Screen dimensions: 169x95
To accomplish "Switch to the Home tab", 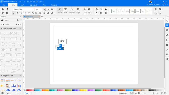I will [13, 5].
